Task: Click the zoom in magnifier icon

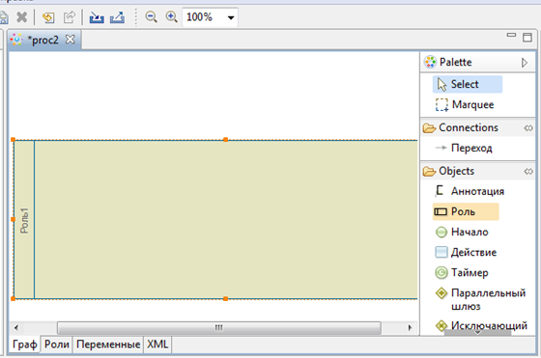Action: pyautogui.click(x=172, y=16)
